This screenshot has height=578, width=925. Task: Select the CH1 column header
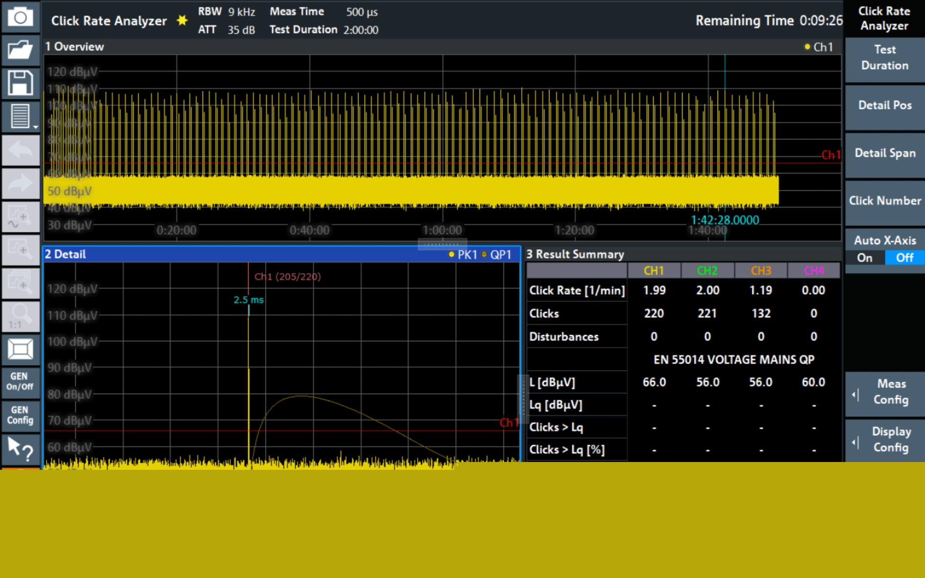point(654,271)
